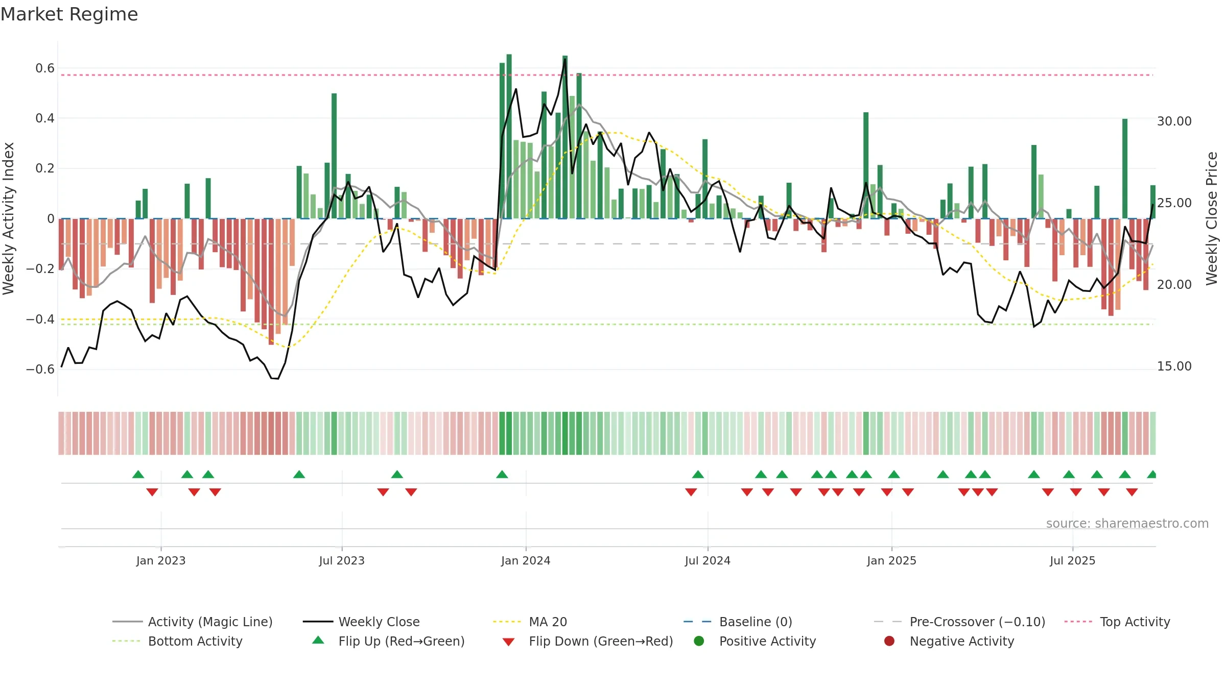This screenshot has height=689, width=1226.
Task: Click the 0.2 activity axis label
Action: pos(45,168)
